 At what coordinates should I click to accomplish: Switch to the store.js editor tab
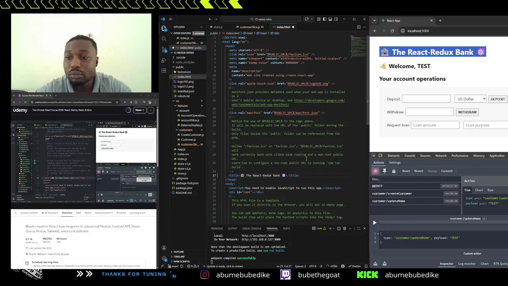[x=217, y=27]
